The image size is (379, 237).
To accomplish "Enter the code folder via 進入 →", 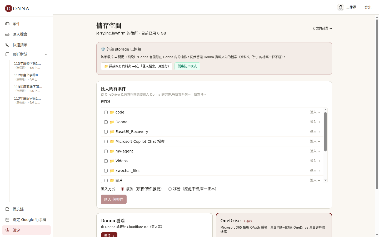I will 315,112.
